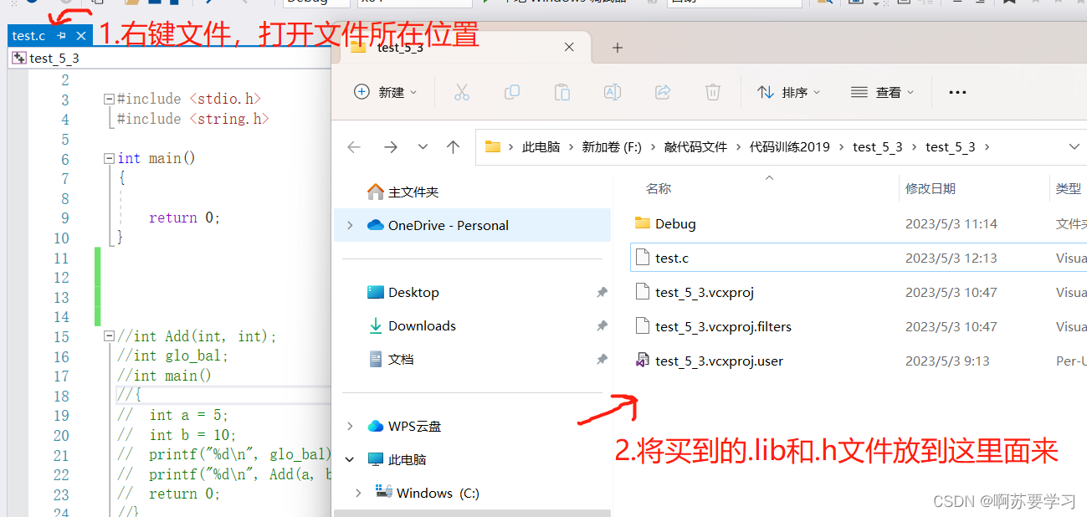Unpin 文档 using its pin icon
This screenshot has width=1087, height=517.
(601, 360)
